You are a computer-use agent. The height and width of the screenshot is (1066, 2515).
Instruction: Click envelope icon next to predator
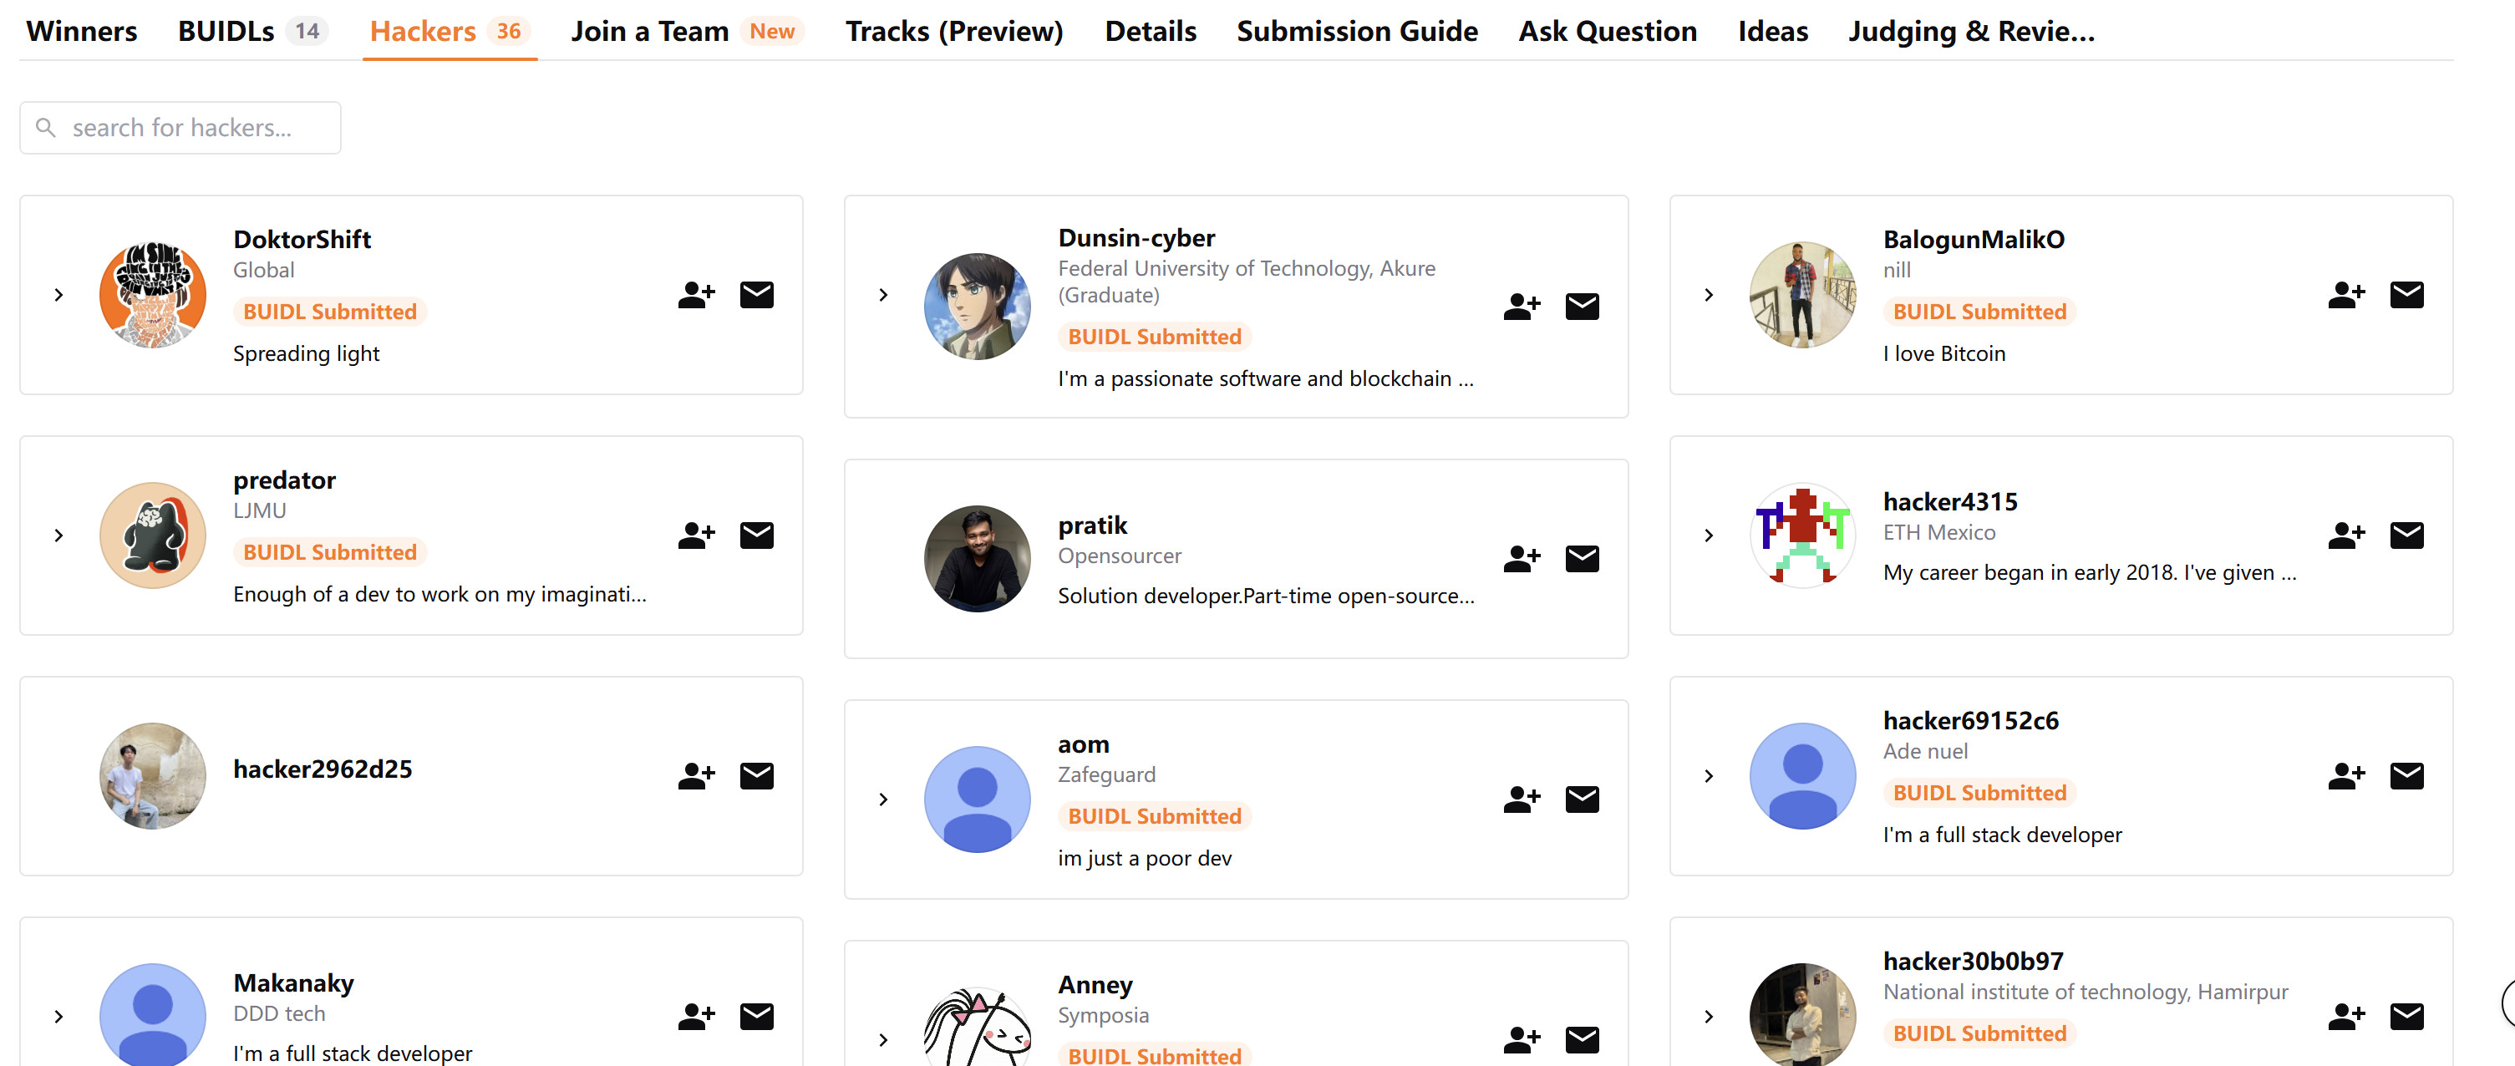coord(757,535)
